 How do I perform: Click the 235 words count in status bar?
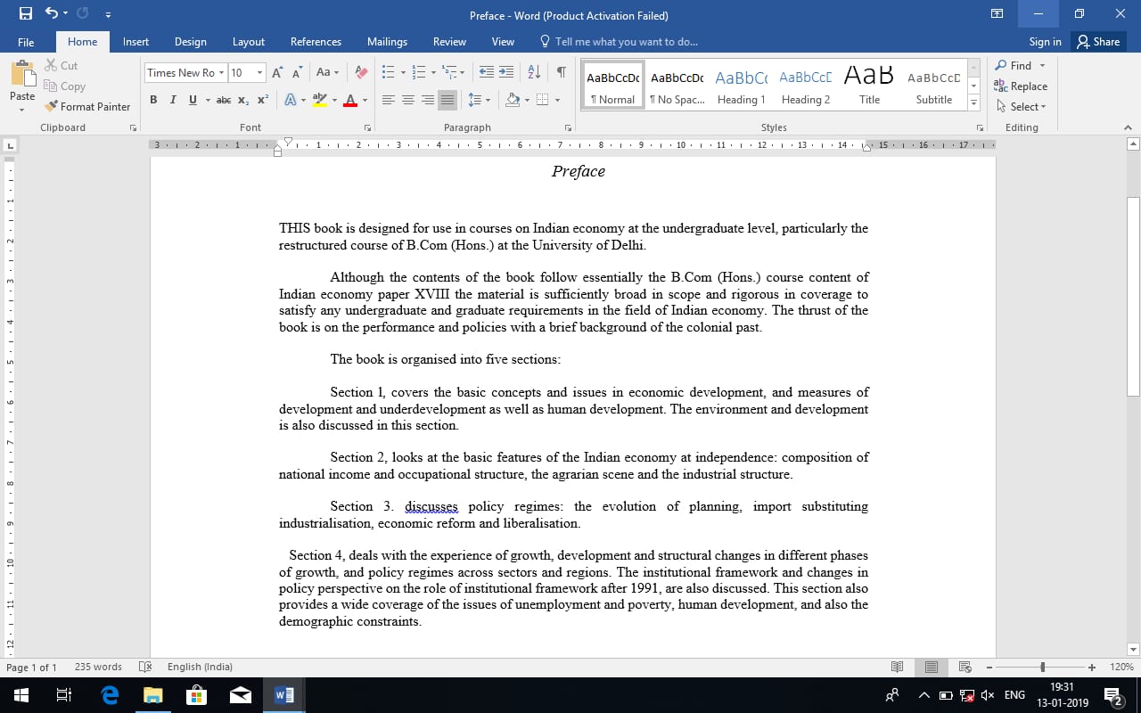point(98,667)
